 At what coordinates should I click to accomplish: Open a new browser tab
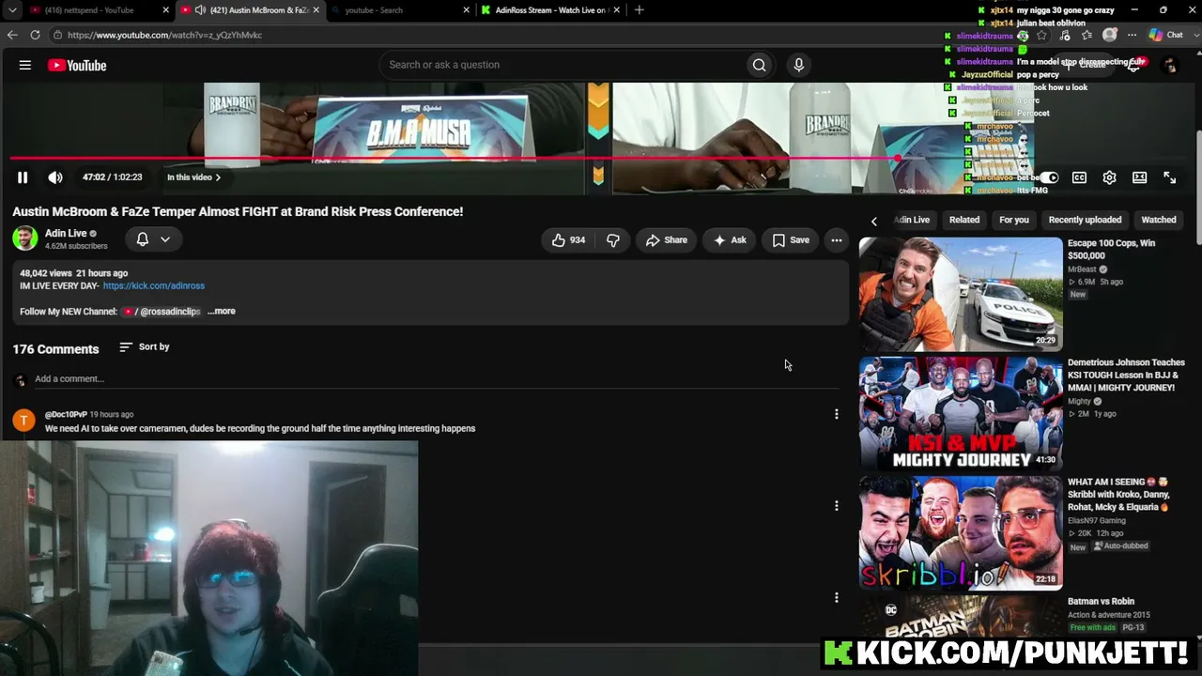pos(640,10)
